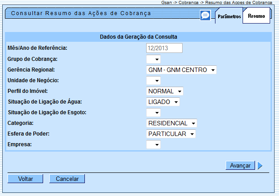Open the Grupo de Cobrança dropdown
This screenshot has width=279, height=196.
[153, 59]
